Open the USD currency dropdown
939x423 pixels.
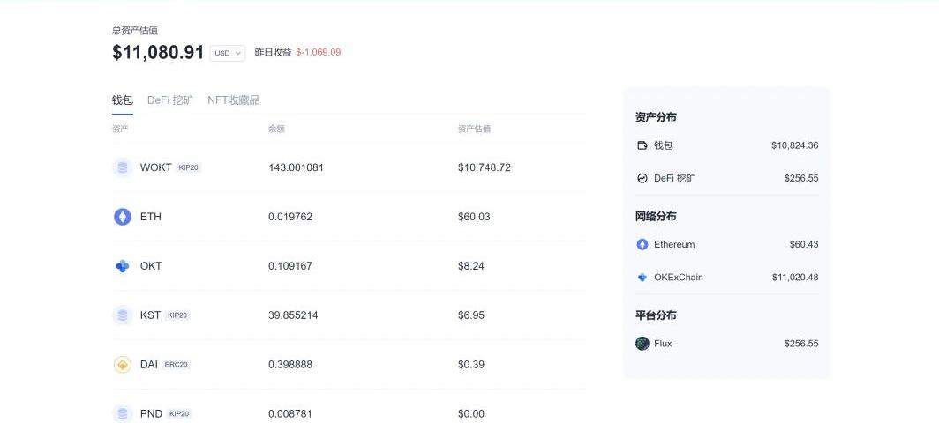tap(228, 53)
